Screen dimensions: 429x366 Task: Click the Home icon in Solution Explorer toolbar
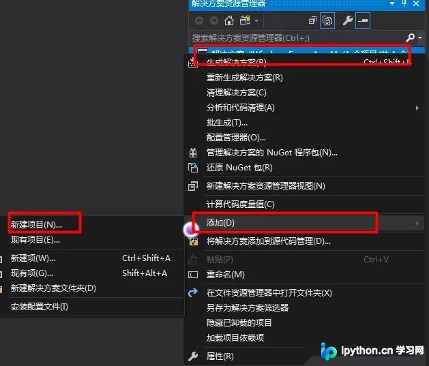point(229,20)
